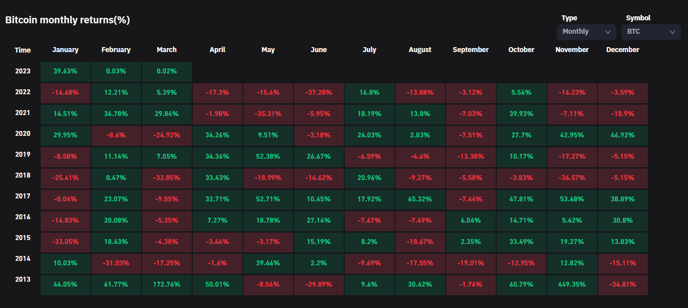
Task: Click the 33.49% October 2015 cell
Action: [x=521, y=242]
